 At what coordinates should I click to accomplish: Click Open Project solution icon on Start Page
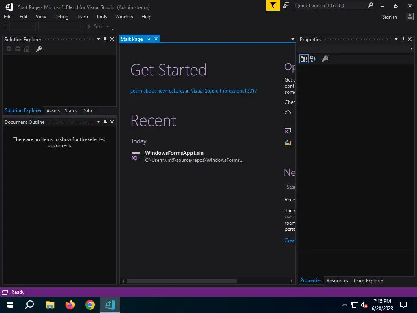(288, 130)
